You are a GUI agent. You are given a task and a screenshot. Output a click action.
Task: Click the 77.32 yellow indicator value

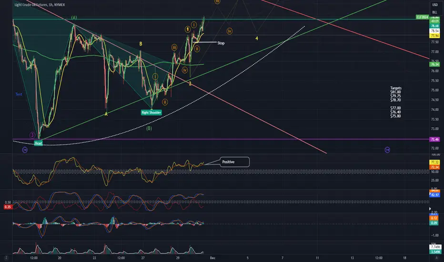point(434,162)
